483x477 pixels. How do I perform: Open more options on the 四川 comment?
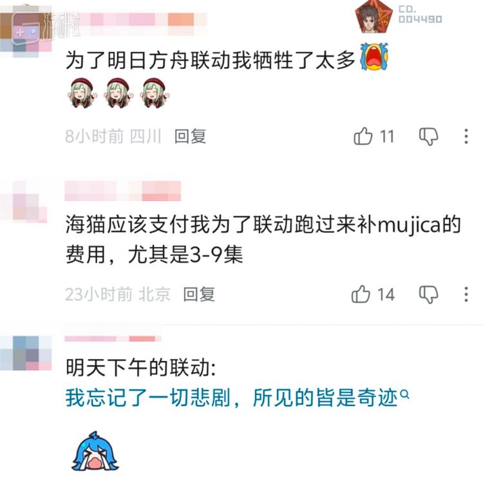[466, 136]
